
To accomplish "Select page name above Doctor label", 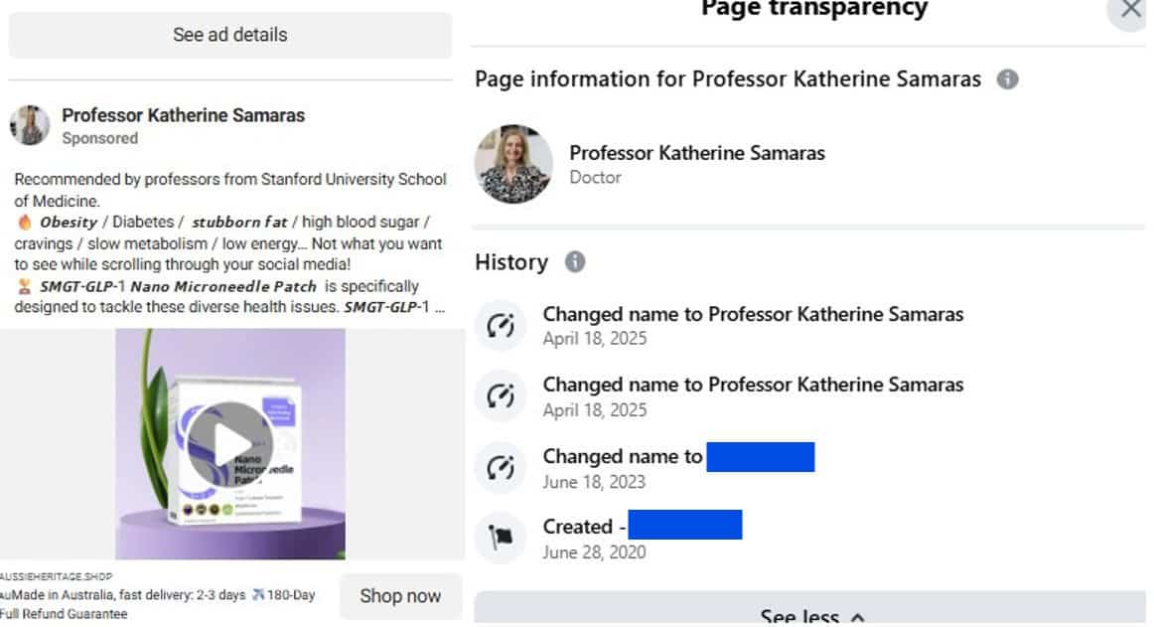I will (x=697, y=152).
